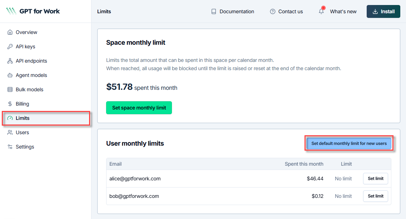
Task: Set limit for alice@gptforwork.com
Action: point(375,178)
